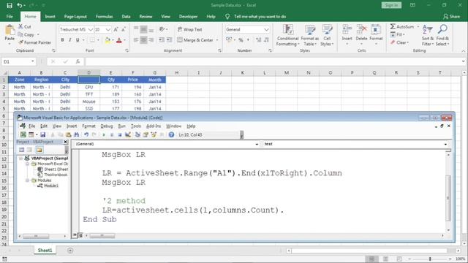Open Conditional Formatting
The width and height of the screenshot is (468, 263).
click(x=287, y=35)
